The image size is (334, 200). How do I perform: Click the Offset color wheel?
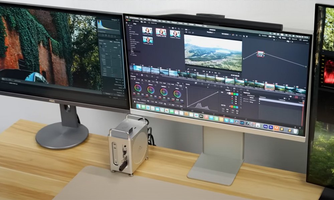177,94
